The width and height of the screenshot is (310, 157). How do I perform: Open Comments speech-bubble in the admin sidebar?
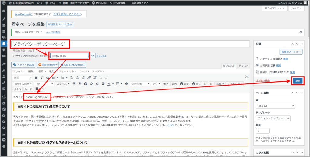(x=4, y=50)
